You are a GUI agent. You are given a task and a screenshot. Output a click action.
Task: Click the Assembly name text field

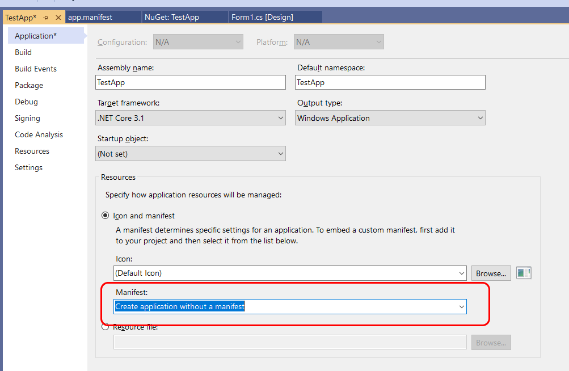pos(191,82)
